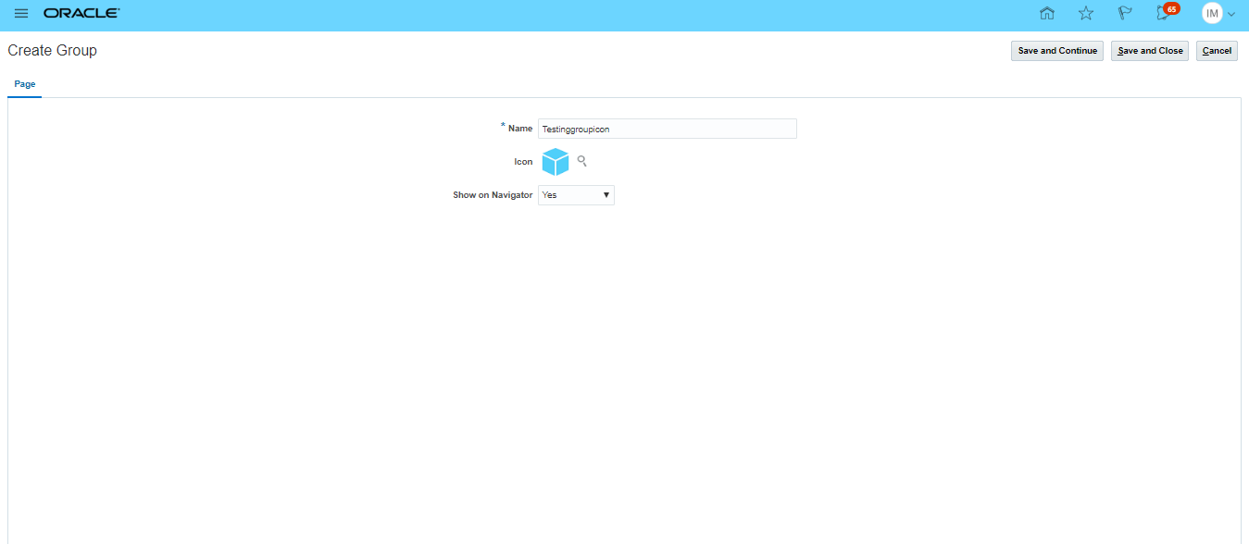Open the Watchlist flag icon
The width and height of the screenshot is (1249, 544).
point(1125,14)
